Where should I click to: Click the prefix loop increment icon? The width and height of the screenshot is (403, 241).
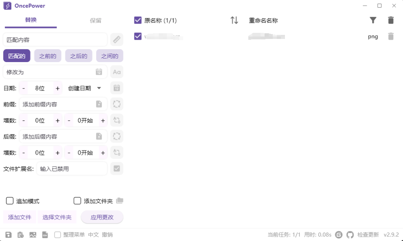(x=117, y=104)
